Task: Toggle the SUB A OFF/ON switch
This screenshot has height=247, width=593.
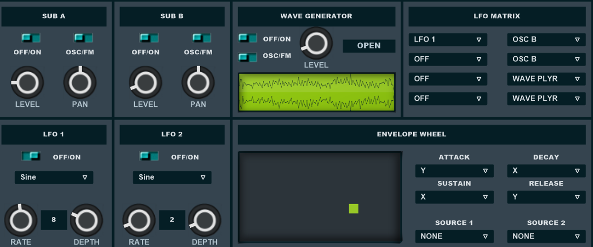Action: (31, 38)
